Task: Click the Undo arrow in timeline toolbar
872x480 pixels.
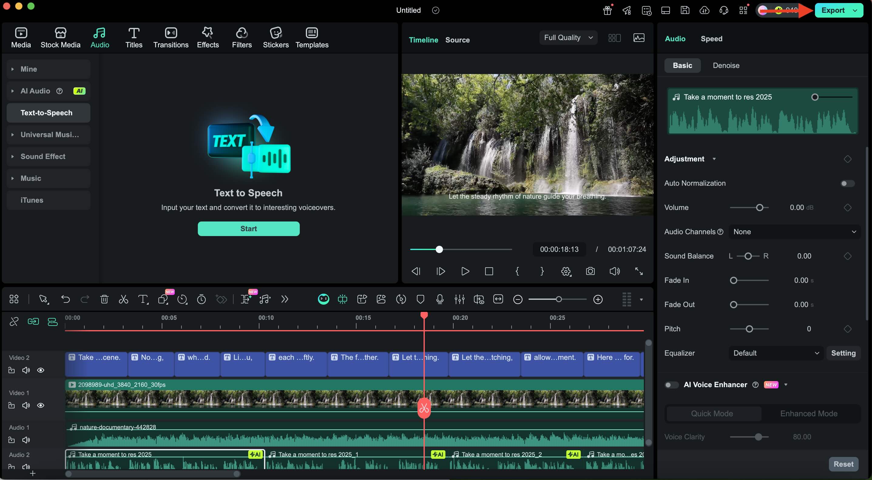Action: click(x=65, y=299)
